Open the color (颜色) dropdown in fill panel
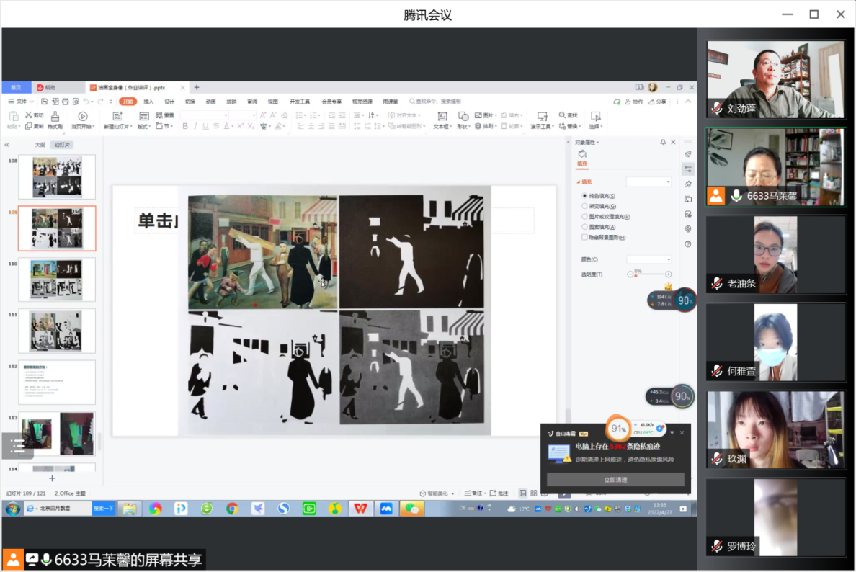 (x=648, y=259)
